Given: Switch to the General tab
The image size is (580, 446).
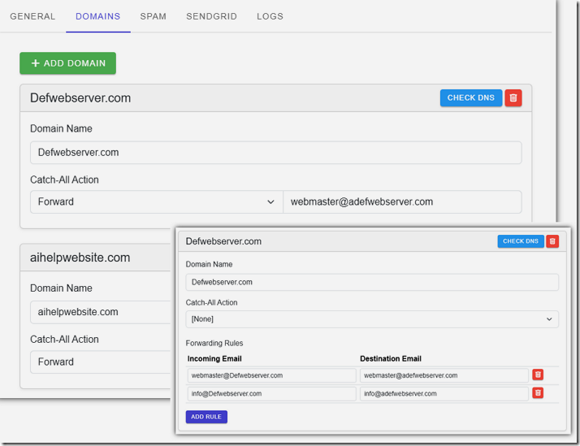Looking at the screenshot, I should pyautogui.click(x=32, y=16).
